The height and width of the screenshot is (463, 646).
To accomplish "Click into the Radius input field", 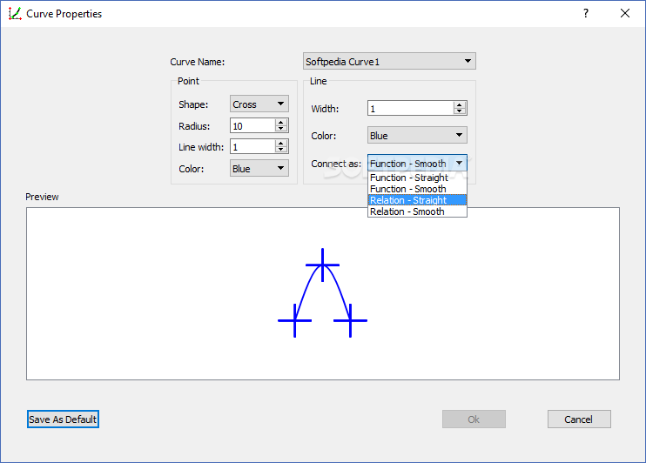I will tap(253, 125).
